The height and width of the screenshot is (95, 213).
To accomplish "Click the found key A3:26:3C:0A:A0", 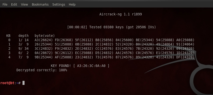I will pyautogui.click(x=91, y=66).
